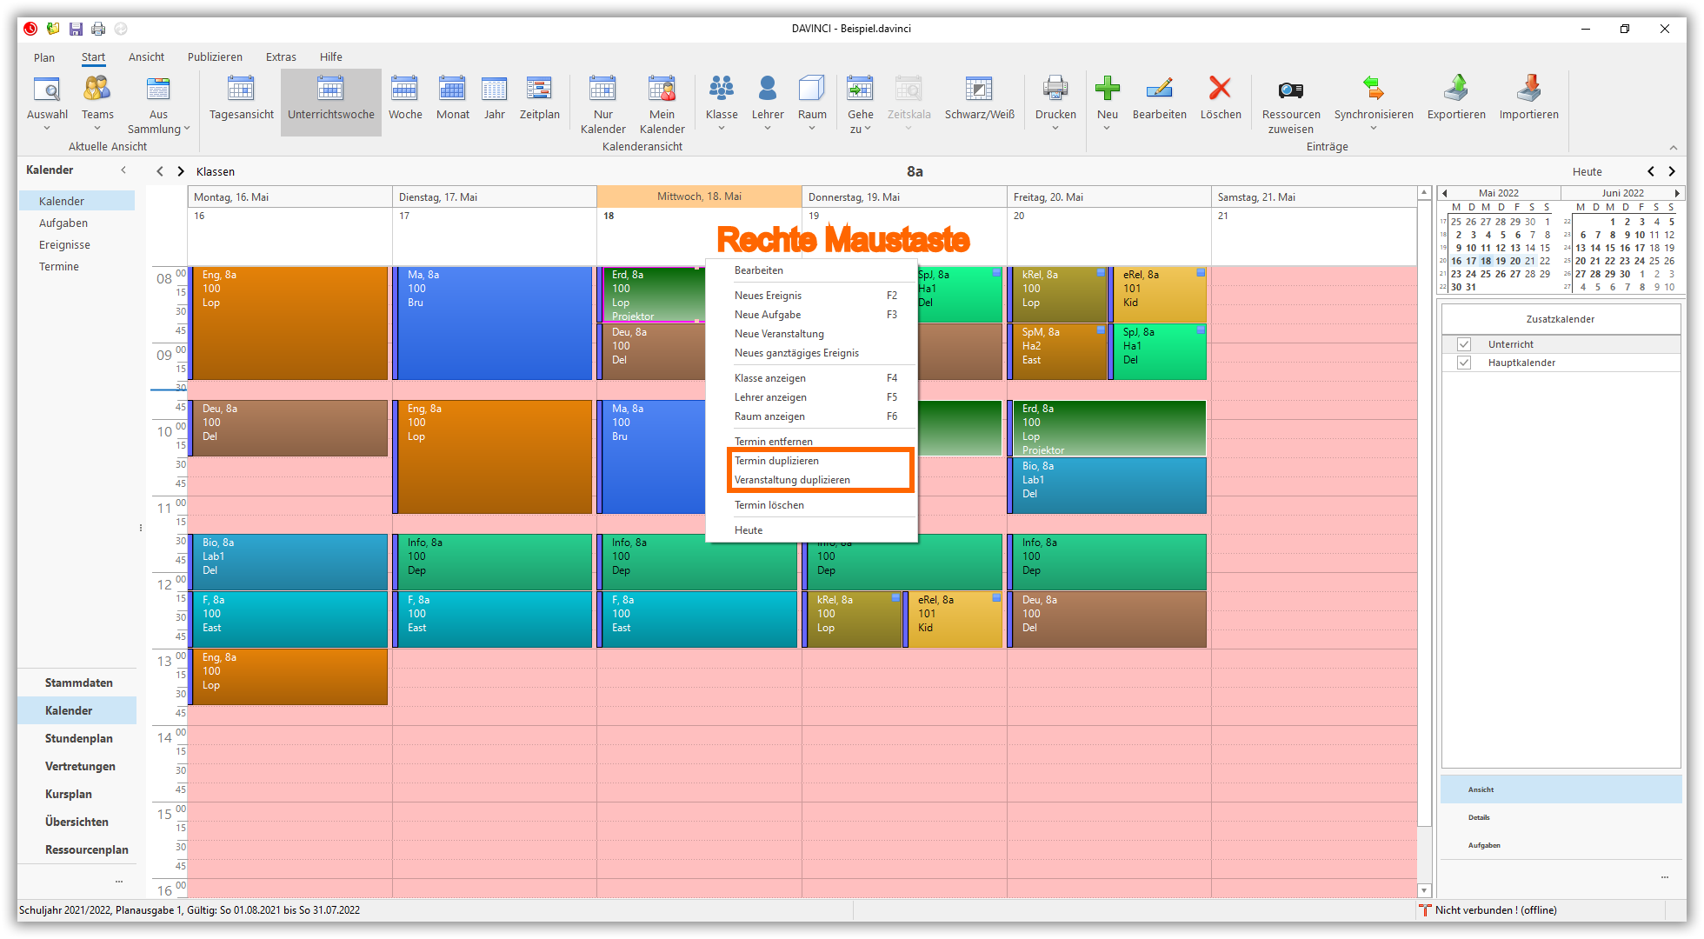Viewport: 1704px width, 939px height.
Task: Click the orange Eng, 8a Monday lesson block
Action: pos(289,322)
